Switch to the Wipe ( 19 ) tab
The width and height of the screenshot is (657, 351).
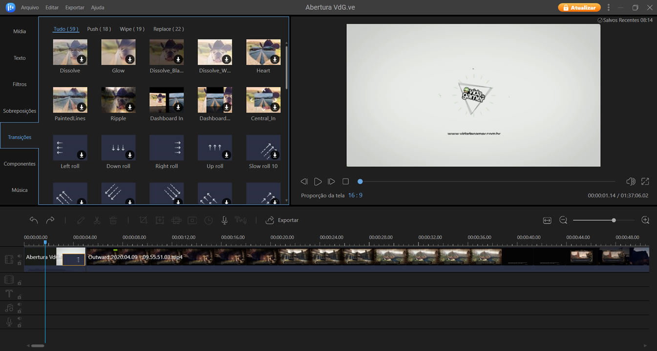click(132, 29)
